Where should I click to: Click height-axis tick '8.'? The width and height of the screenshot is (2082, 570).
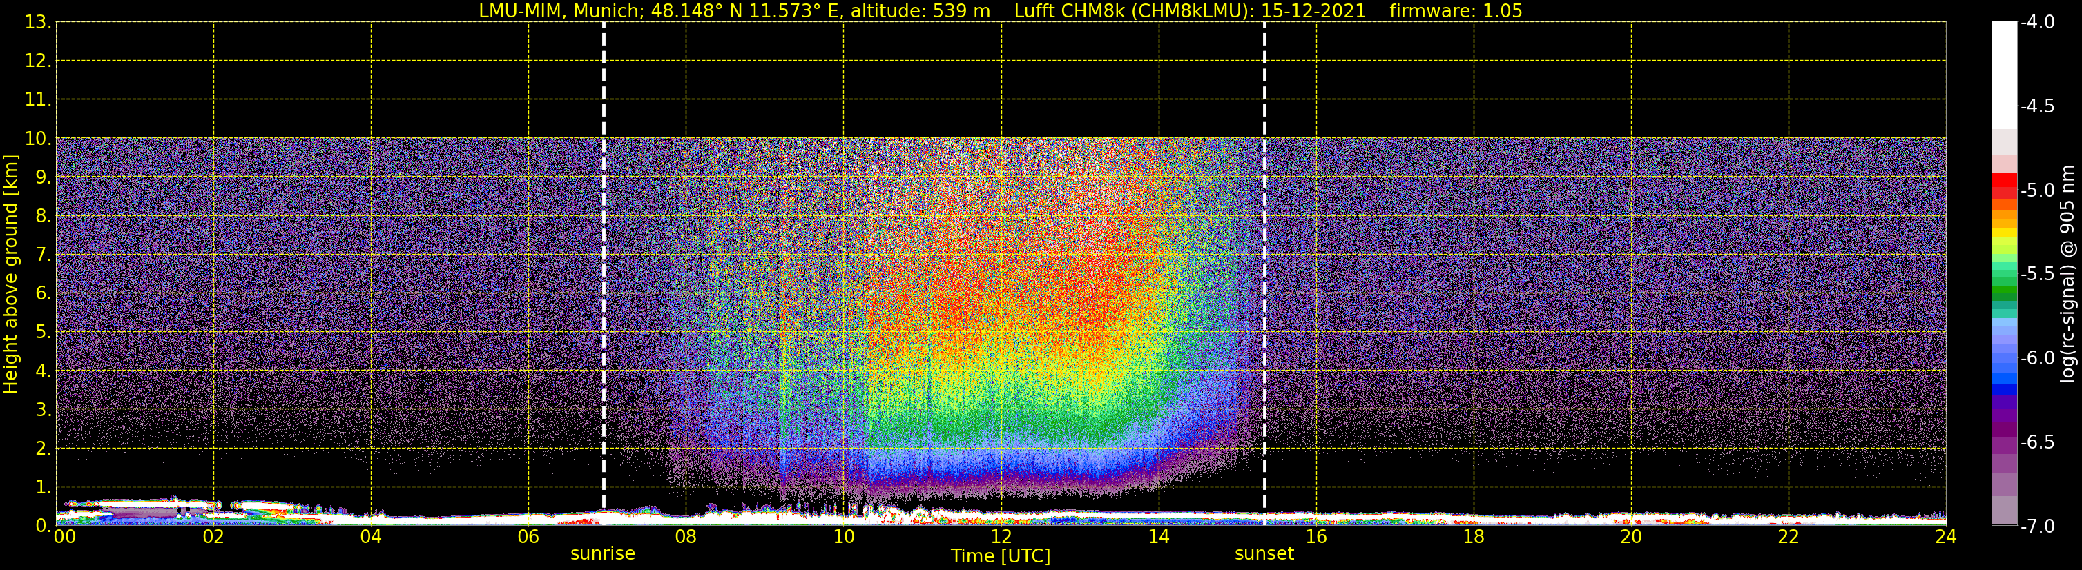(x=43, y=215)
